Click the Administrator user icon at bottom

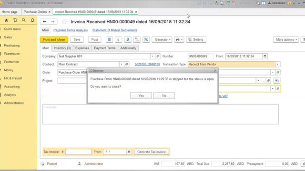click(x=80, y=164)
